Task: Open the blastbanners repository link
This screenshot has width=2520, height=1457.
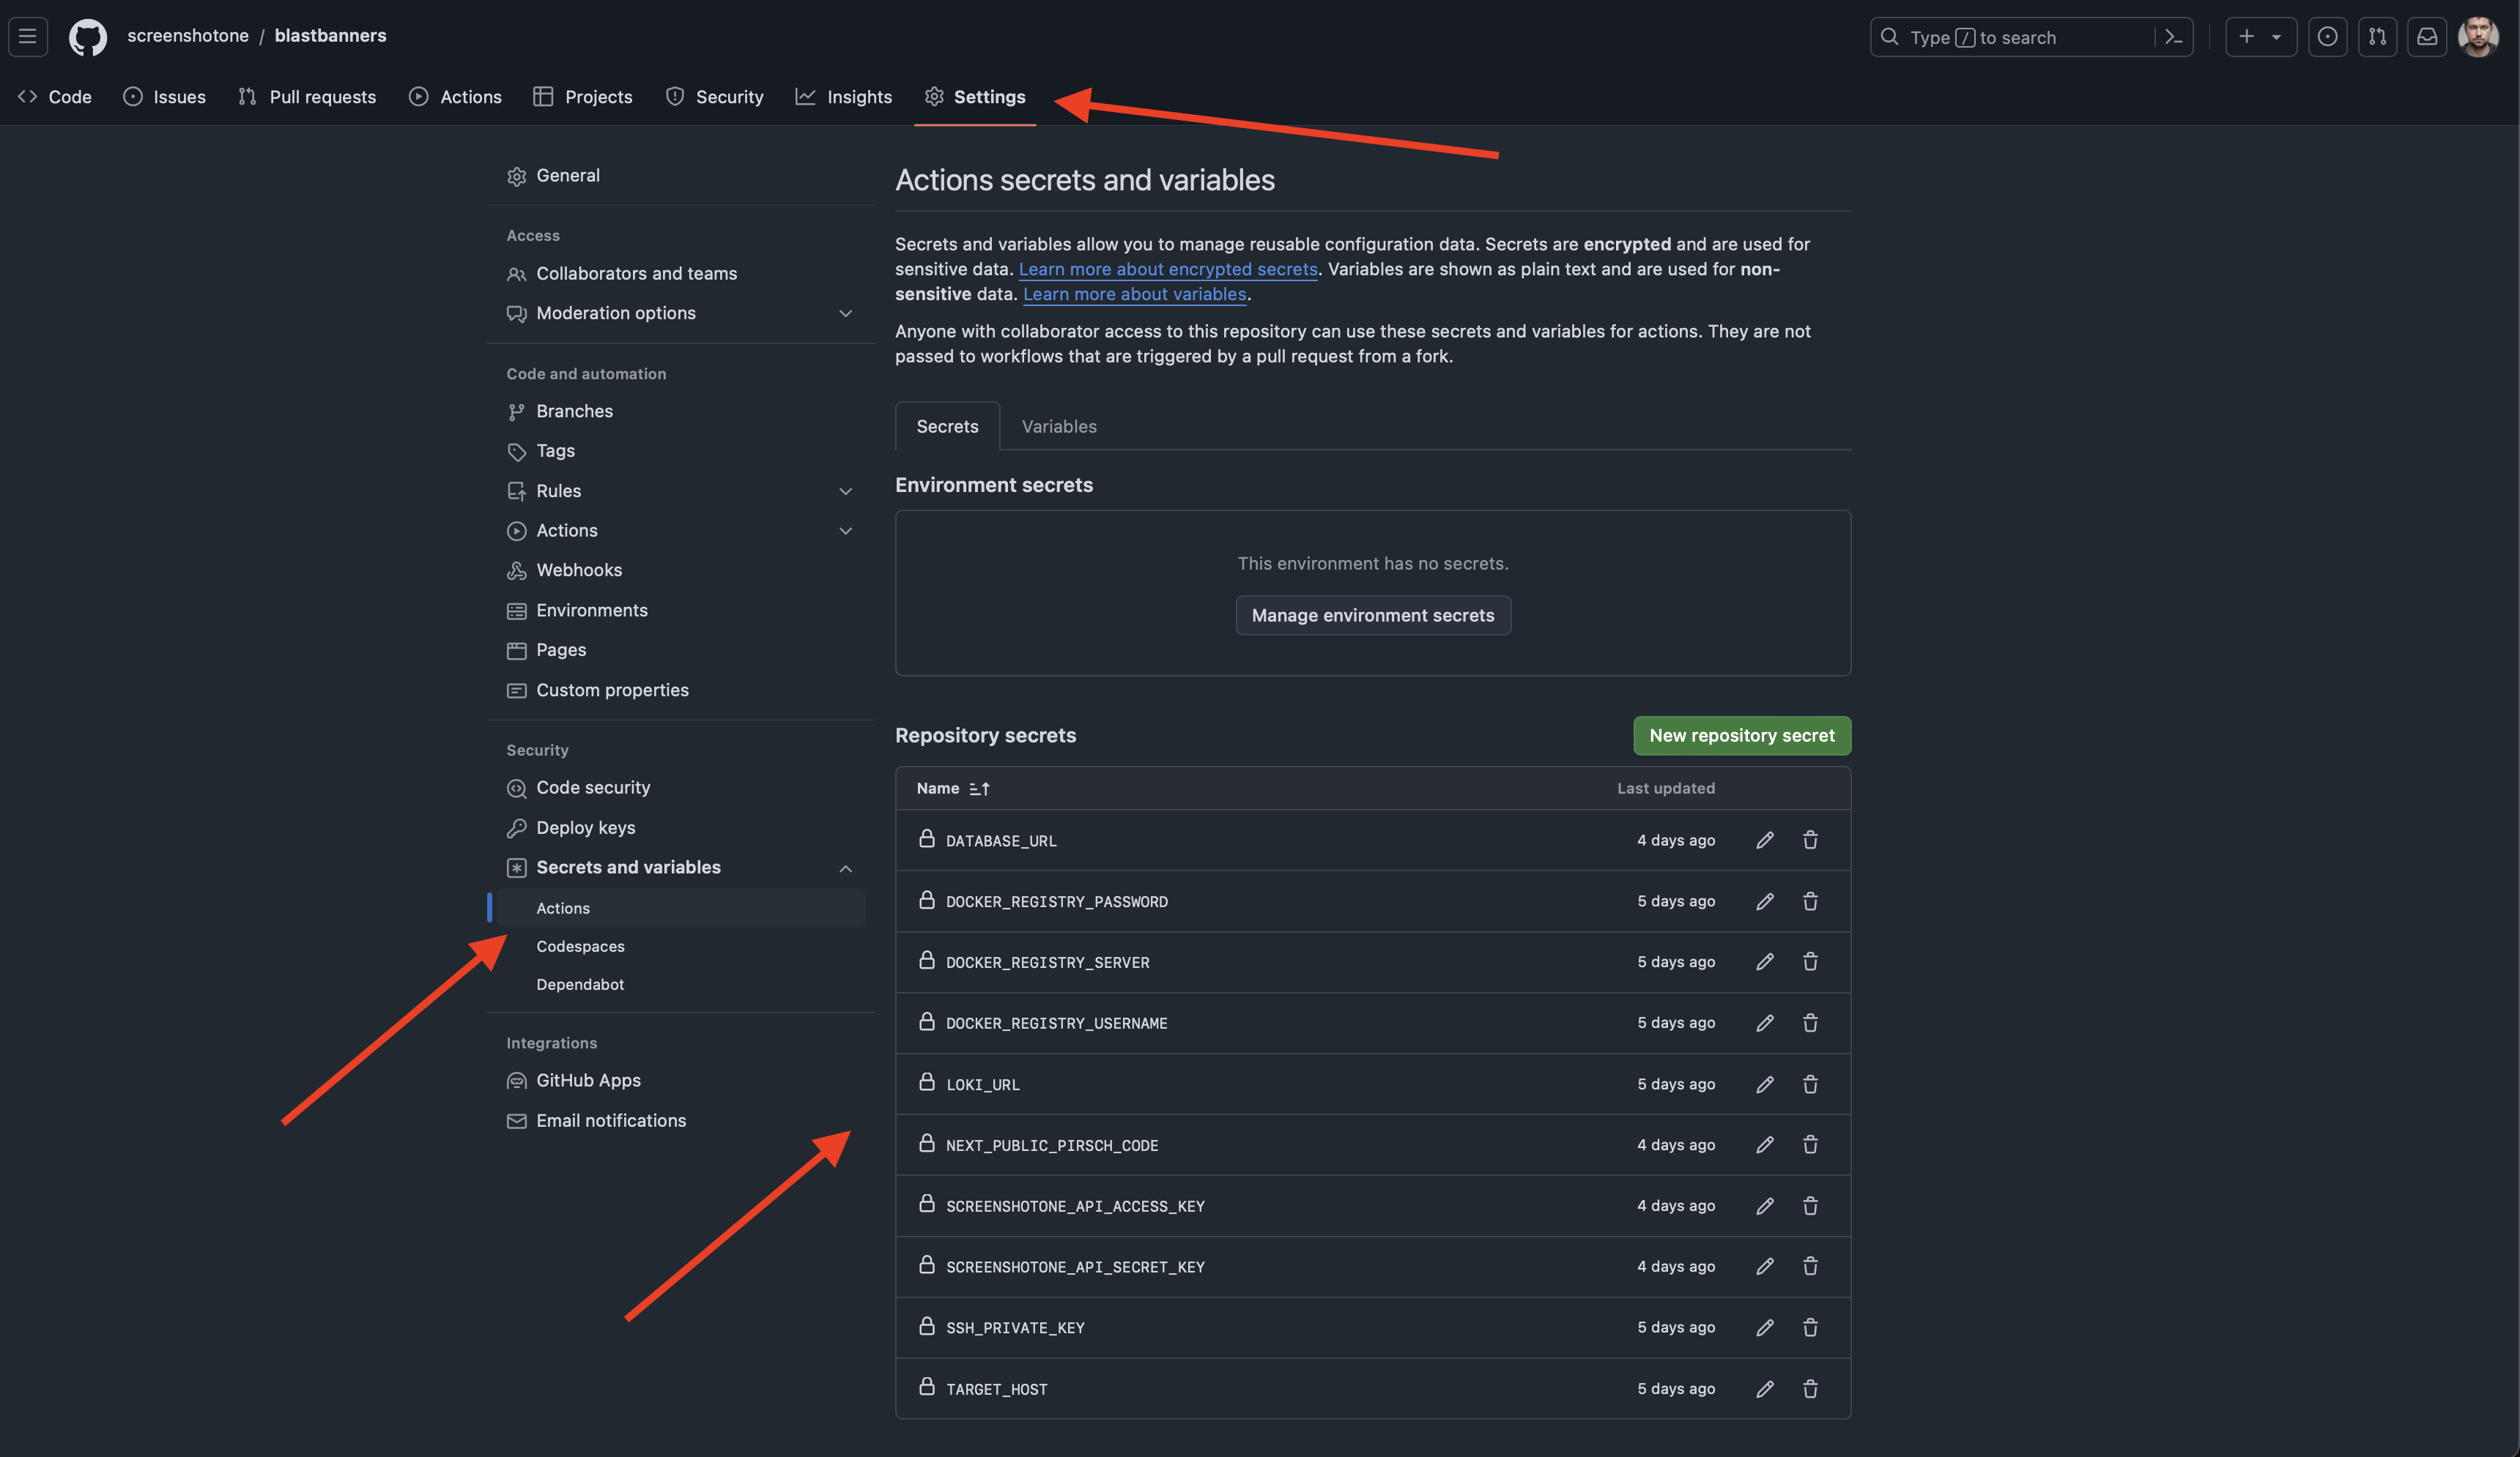Action: coord(331,36)
